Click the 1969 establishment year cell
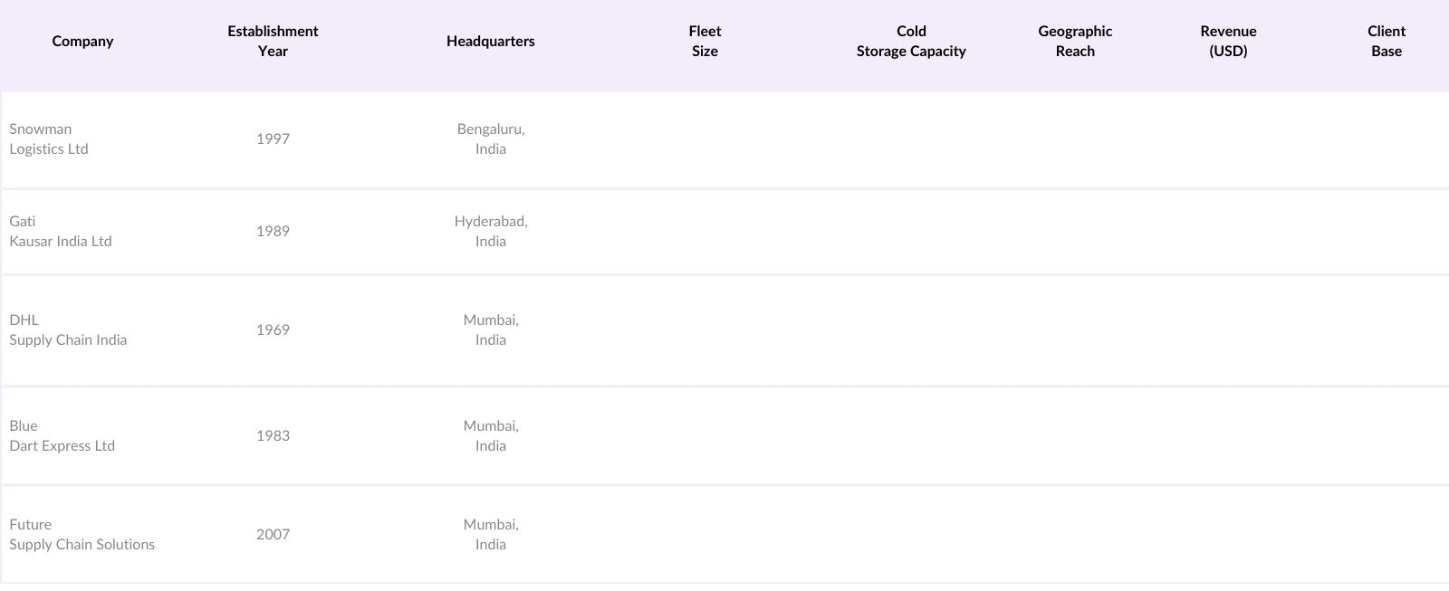The image size is (1449, 591). (x=273, y=330)
